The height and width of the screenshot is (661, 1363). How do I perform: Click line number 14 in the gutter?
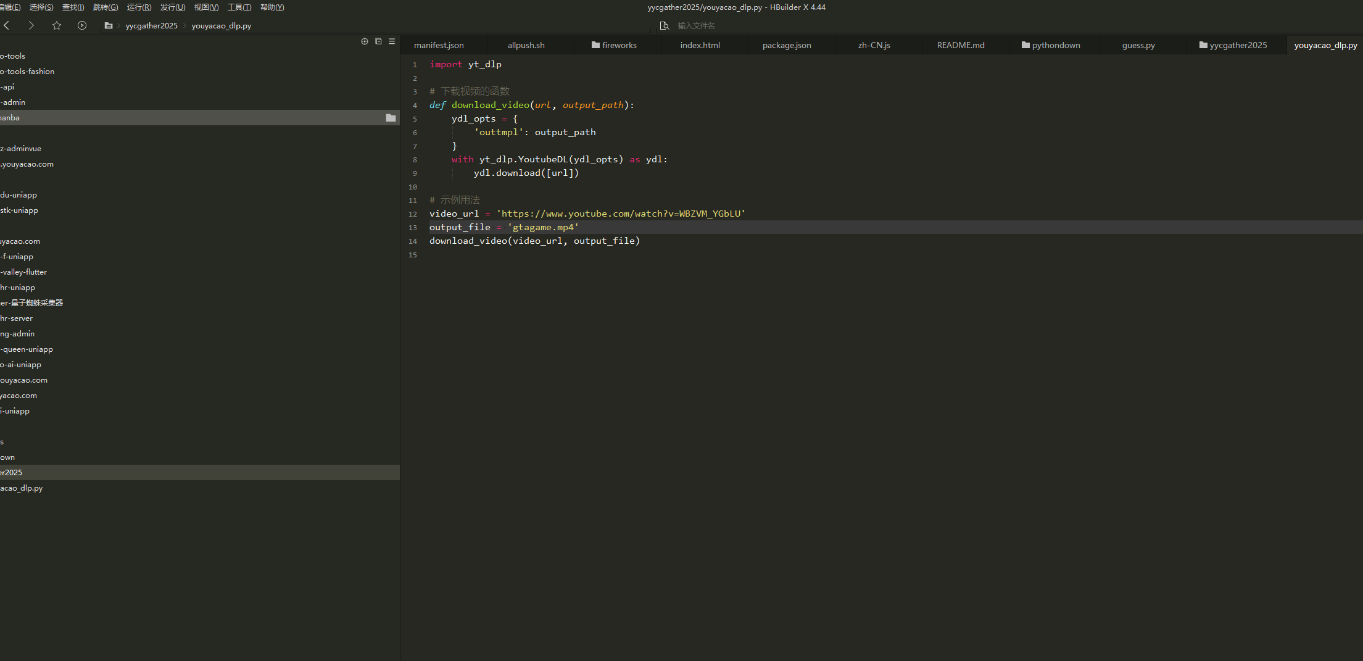pos(413,241)
